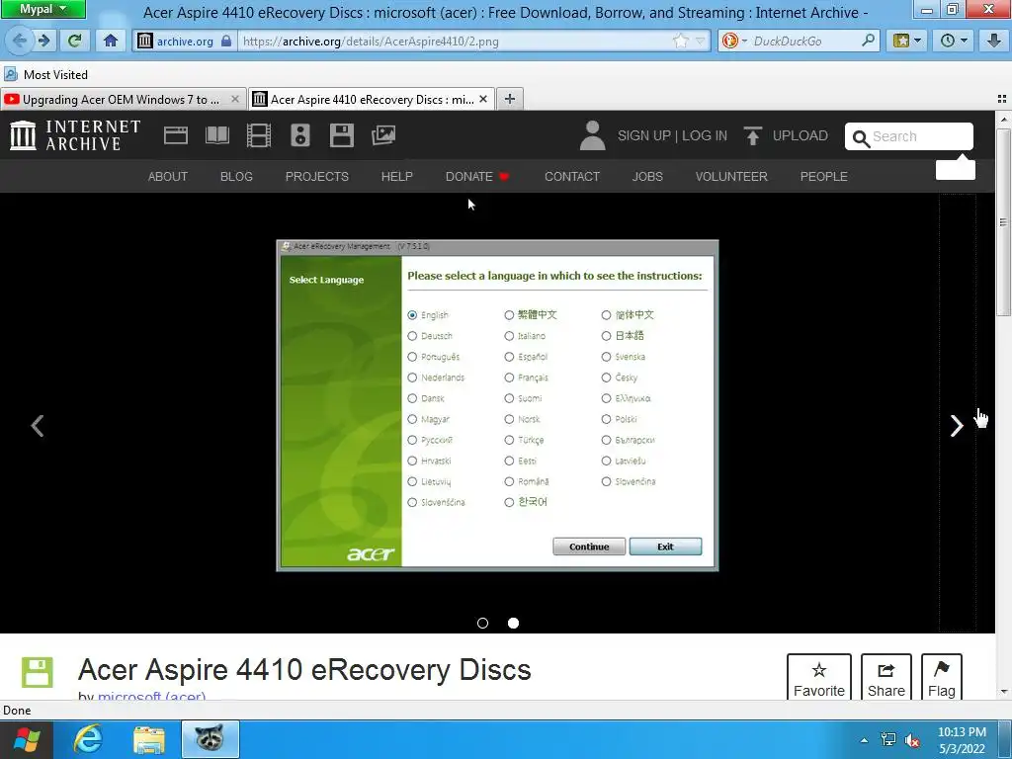
Task: Click the LOG IN link
Action: pyautogui.click(x=704, y=135)
